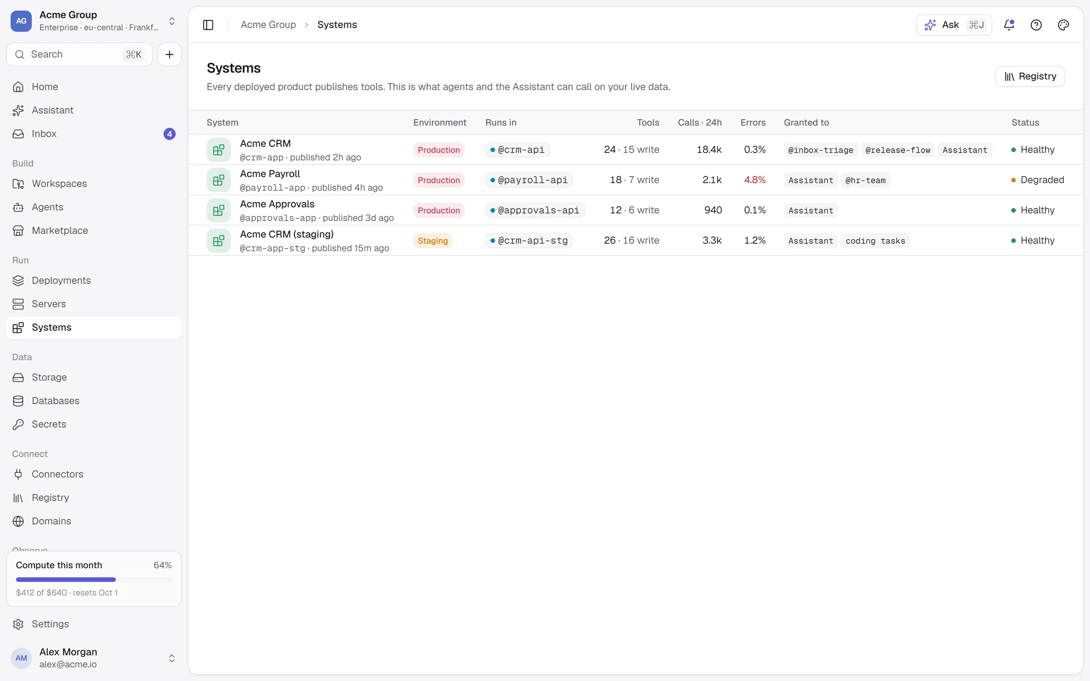This screenshot has height=681, width=1090.
Task: Click the Status column header
Action: [1025, 123]
